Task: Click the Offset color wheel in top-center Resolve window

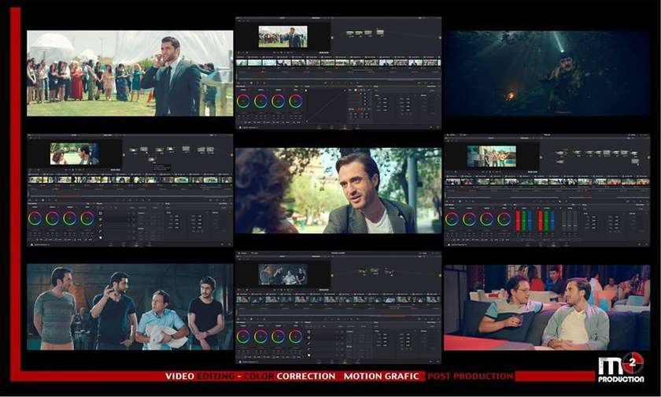Action: click(x=296, y=101)
